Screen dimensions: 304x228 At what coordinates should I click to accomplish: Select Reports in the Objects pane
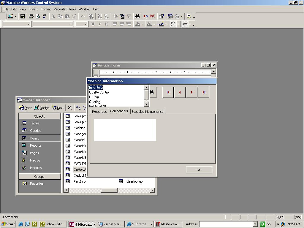(36, 145)
